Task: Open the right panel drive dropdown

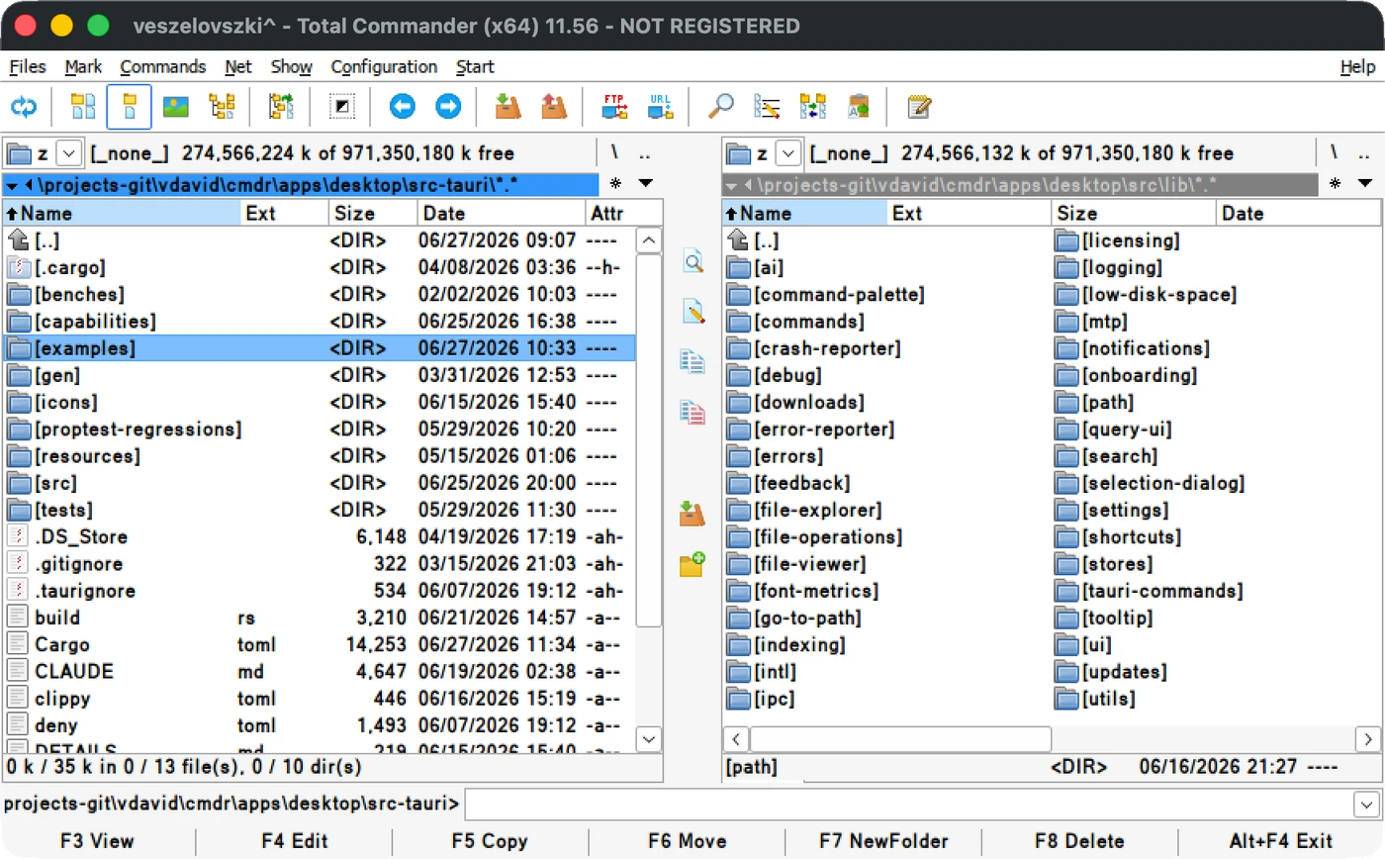Action: 787,153
